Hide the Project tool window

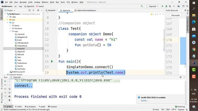pyautogui.click(x=42, y=10)
